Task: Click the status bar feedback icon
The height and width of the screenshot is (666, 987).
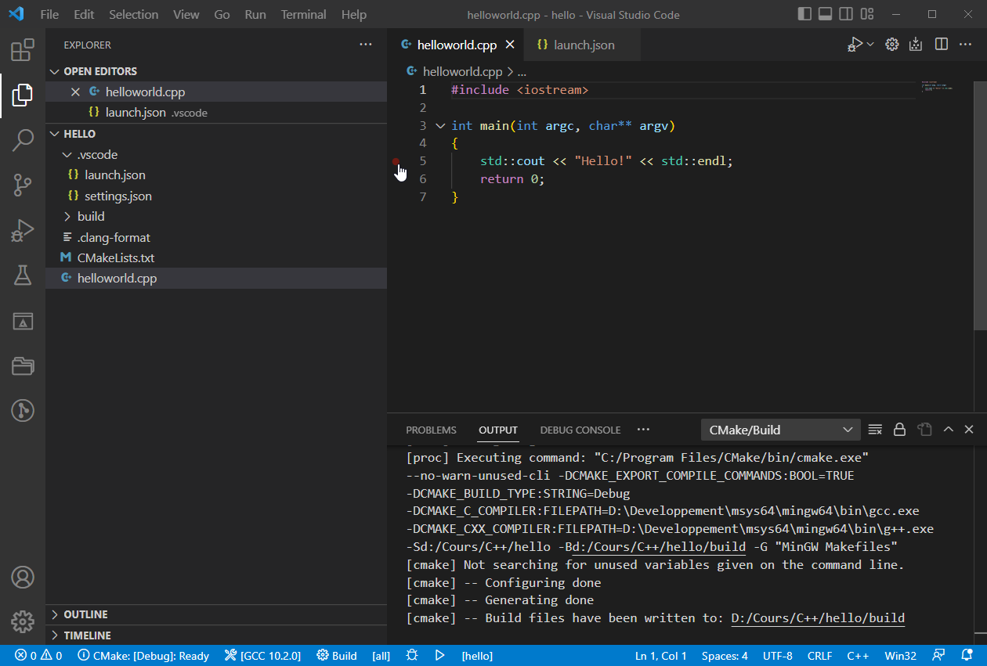Action: (x=938, y=656)
